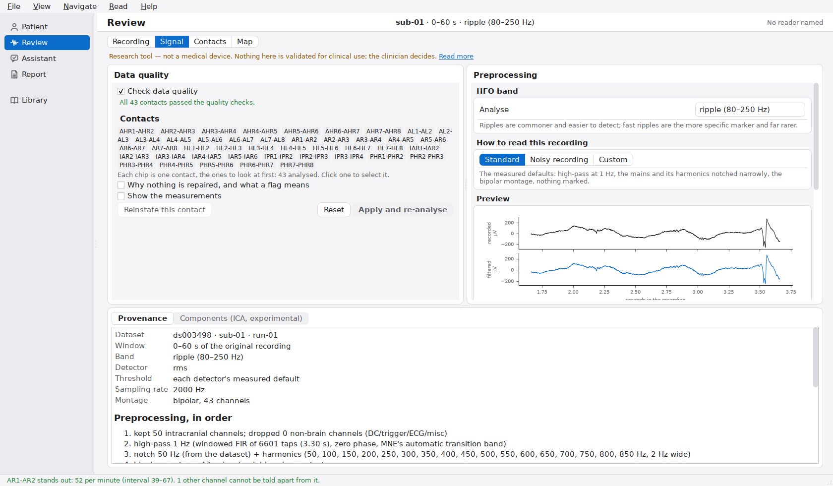Enable Show the measurements checkbox

point(121,196)
